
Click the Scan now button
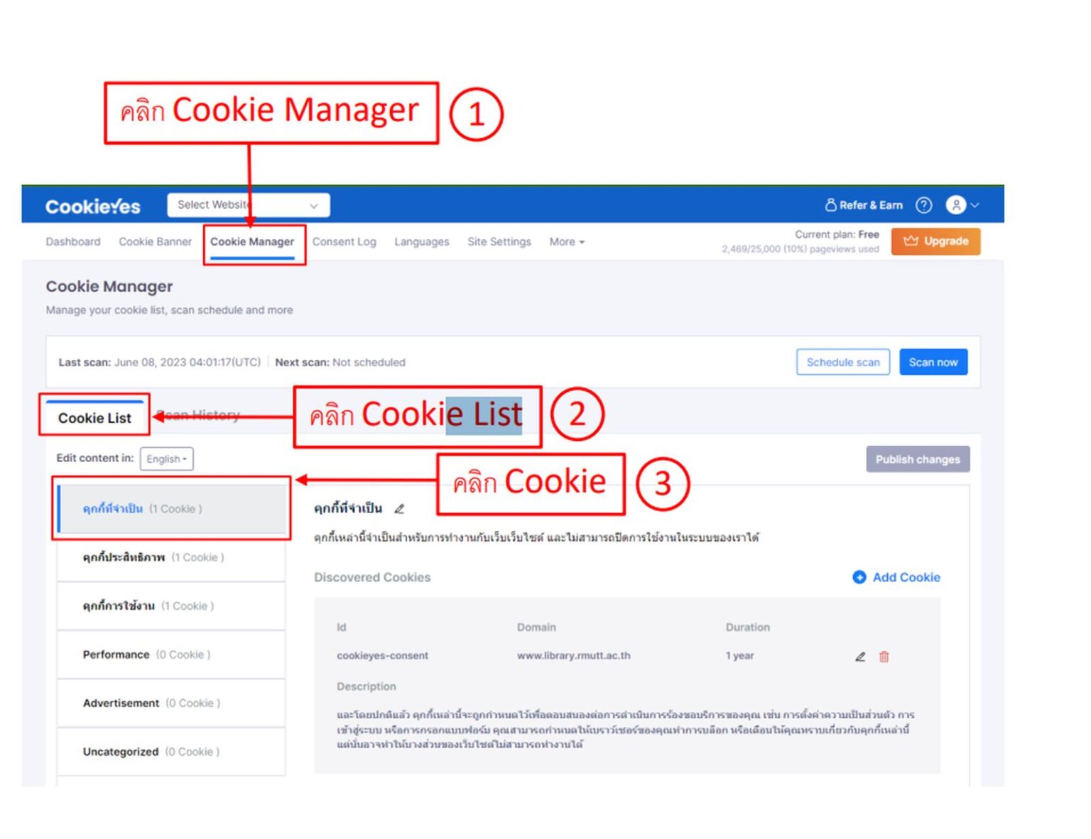click(933, 362)
